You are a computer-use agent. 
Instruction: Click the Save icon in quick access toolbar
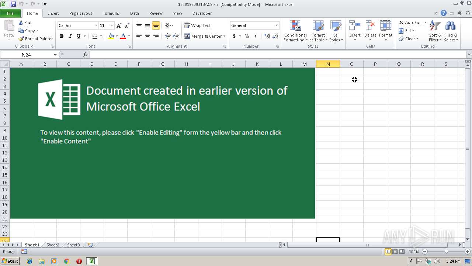point(13,4)
